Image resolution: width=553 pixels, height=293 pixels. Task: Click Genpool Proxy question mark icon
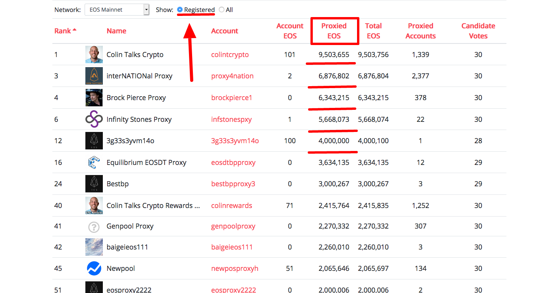pyautogui.click(x=94, y=226)
